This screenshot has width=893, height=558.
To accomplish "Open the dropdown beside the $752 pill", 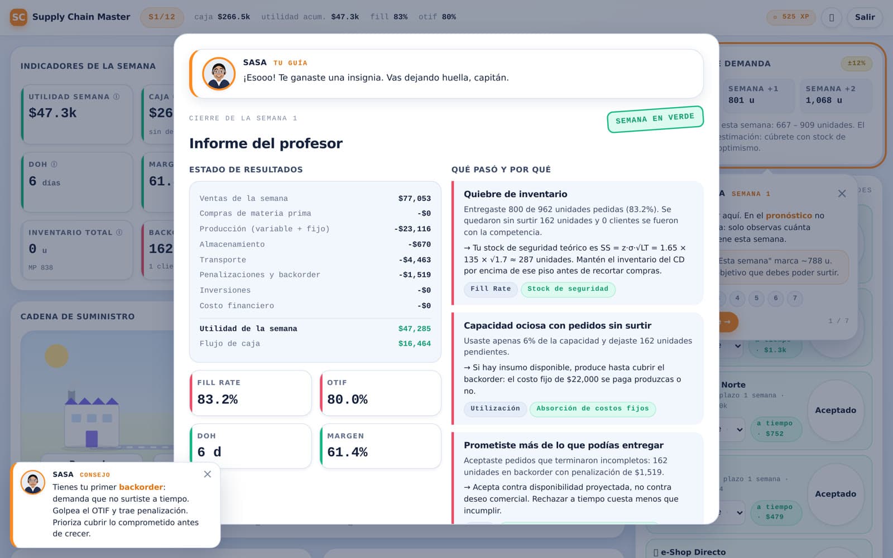I will tap(732, 429).
